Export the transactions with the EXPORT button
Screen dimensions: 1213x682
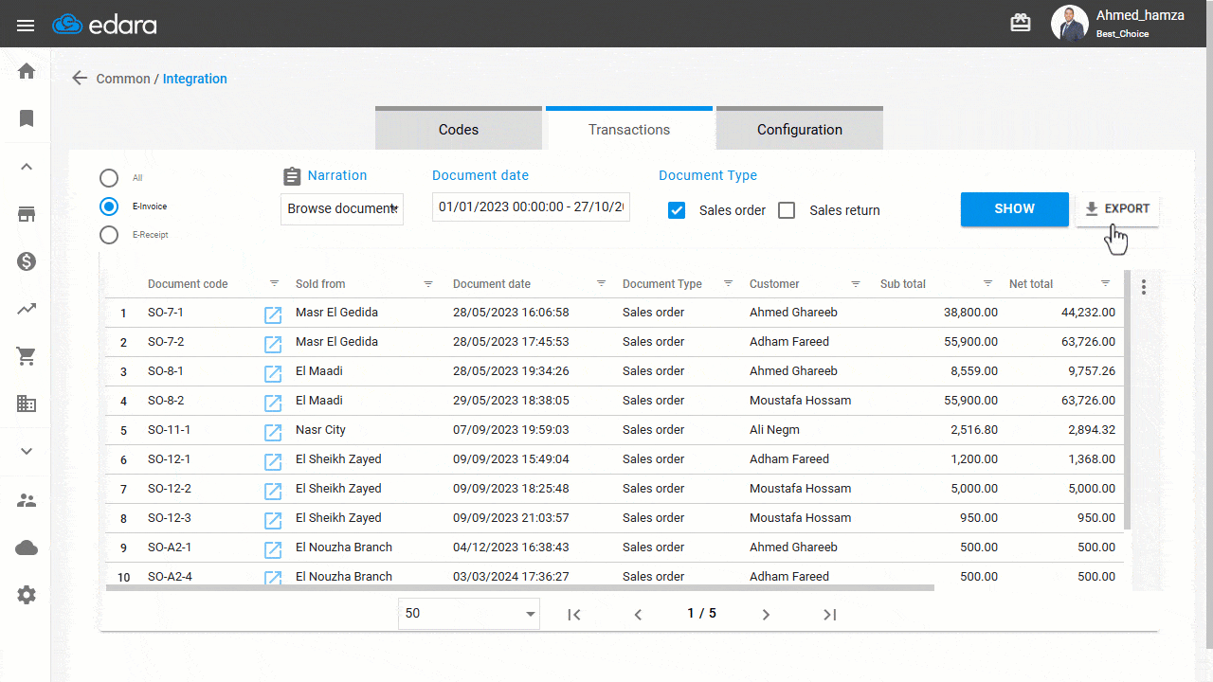(1117, 208)
